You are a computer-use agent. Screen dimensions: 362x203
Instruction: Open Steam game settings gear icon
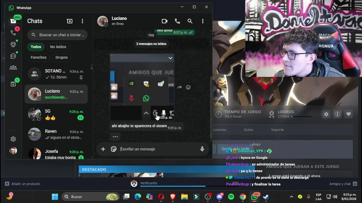coord(326,114)
